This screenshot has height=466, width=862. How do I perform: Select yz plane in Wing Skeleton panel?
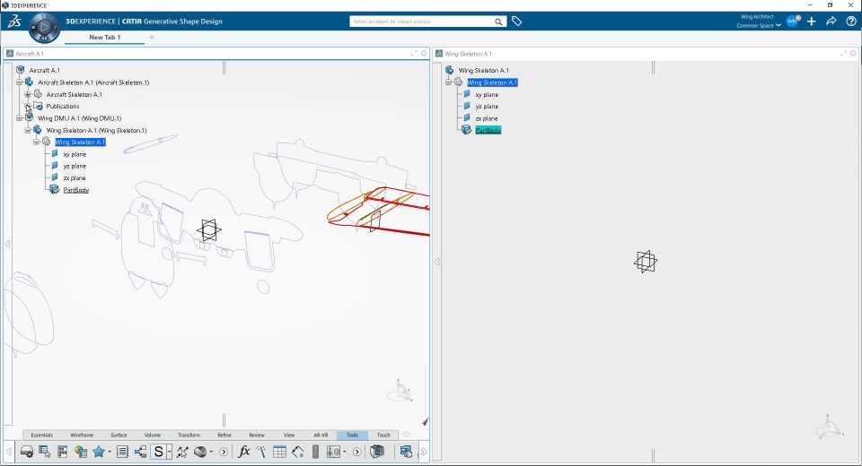(x=487, y=106)
